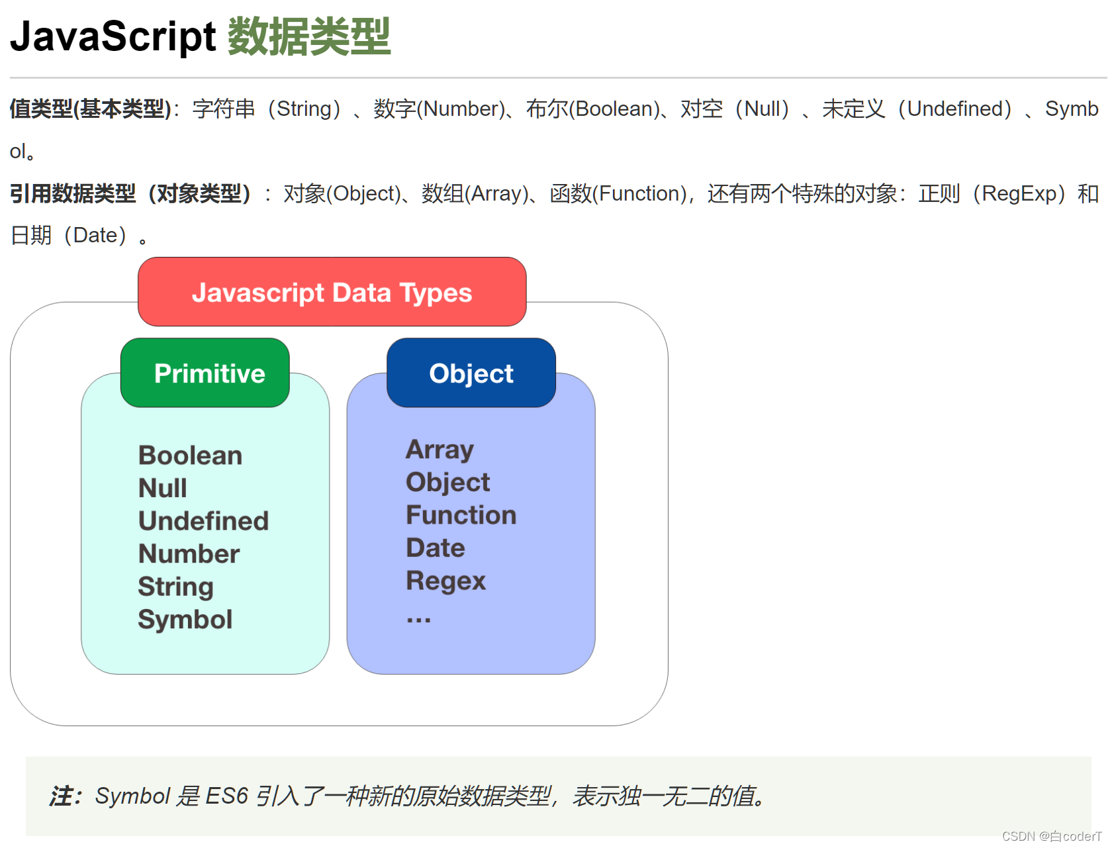
Task: Click the green 'Primitive' box
Action: [x=205, y=373]
